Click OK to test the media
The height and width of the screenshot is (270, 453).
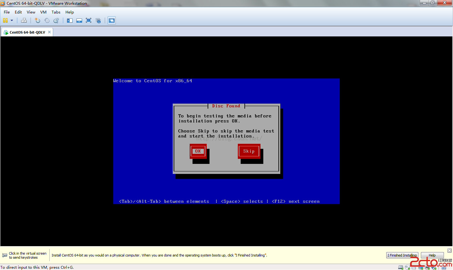(198, 151)
